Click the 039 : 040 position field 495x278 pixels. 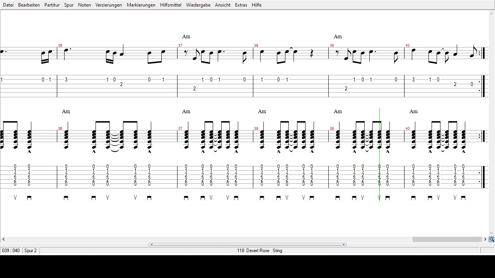coord(11,251)
